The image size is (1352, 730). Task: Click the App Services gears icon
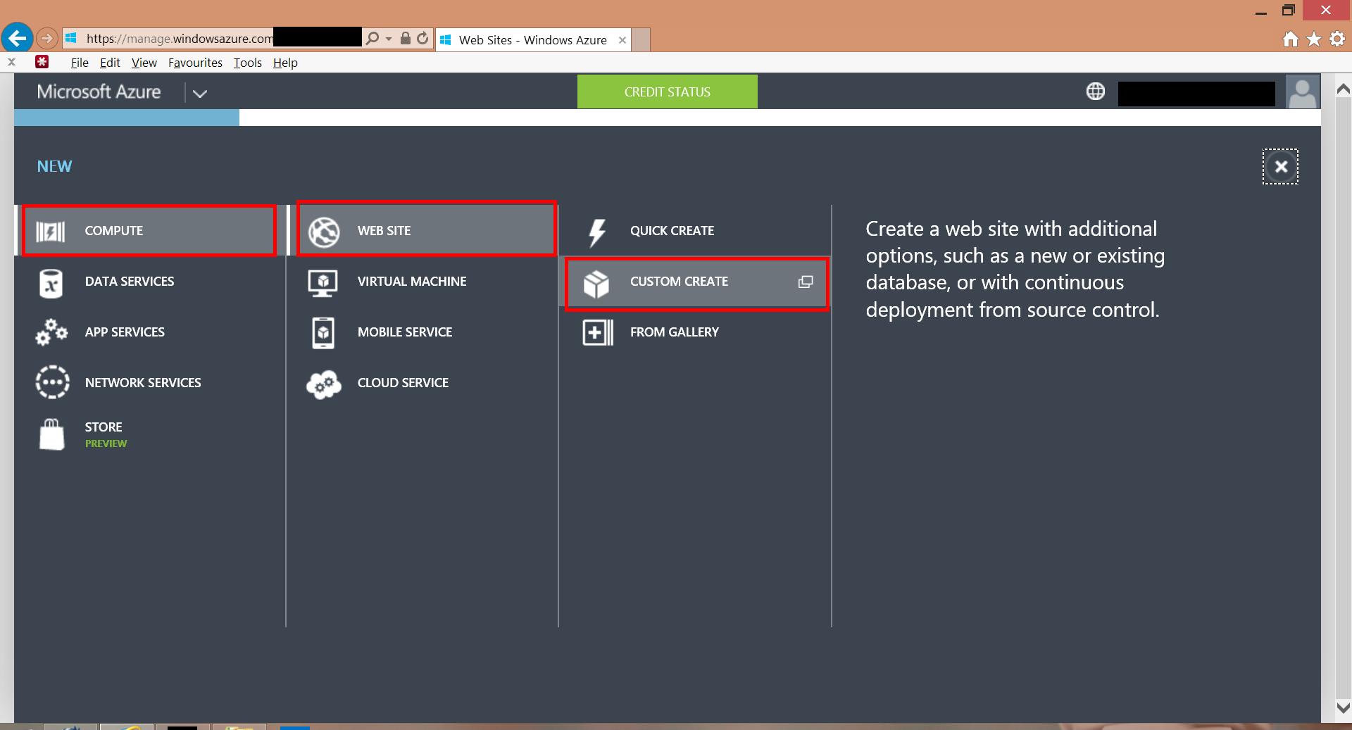tap(51, 332)
